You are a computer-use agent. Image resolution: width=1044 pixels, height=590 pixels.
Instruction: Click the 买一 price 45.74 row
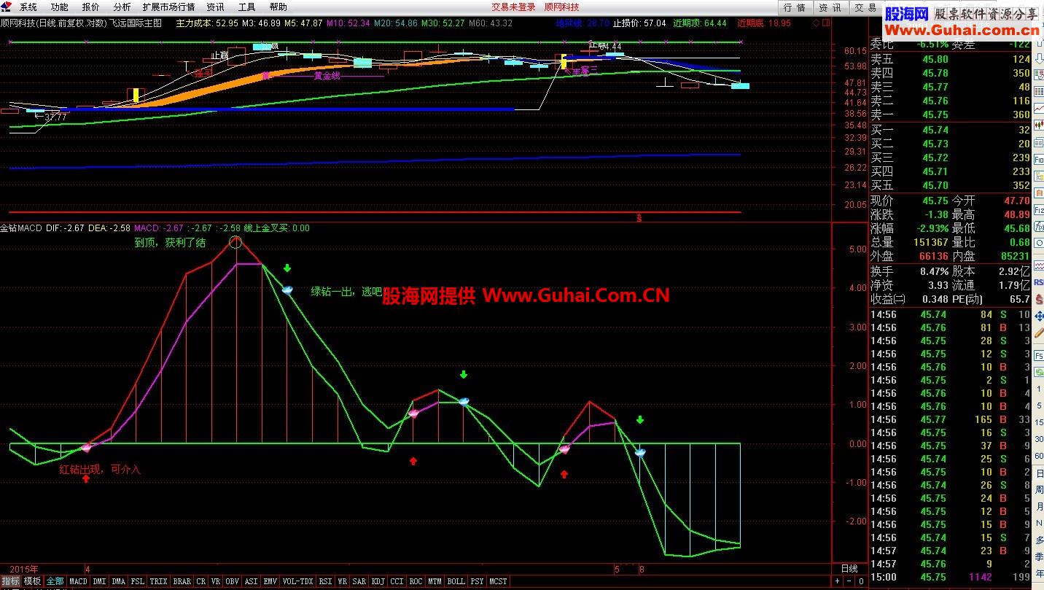point(951,130)
